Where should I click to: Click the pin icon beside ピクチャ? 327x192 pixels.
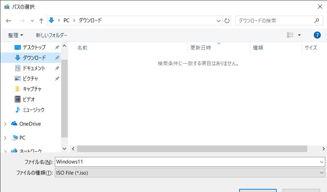click(x=57, y=79)
